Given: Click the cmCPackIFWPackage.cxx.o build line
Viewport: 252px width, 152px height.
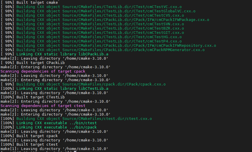Looking at the screenshot, I should (x=113, y=20).
